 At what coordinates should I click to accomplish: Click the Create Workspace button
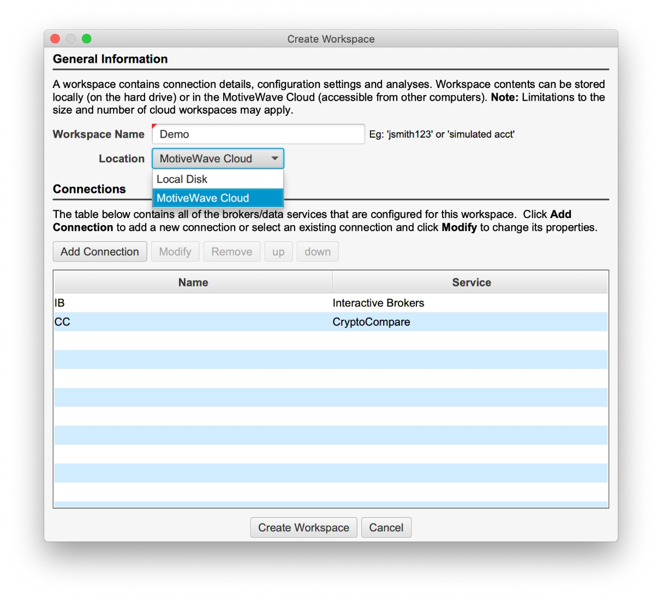(303, 528)
